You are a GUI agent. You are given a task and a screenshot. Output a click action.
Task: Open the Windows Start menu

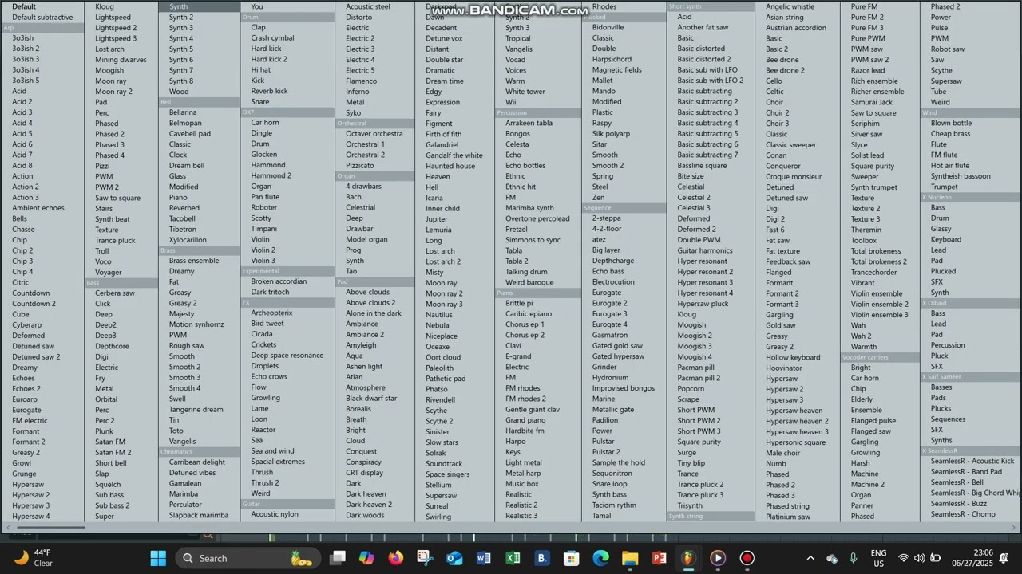(158, 558)
